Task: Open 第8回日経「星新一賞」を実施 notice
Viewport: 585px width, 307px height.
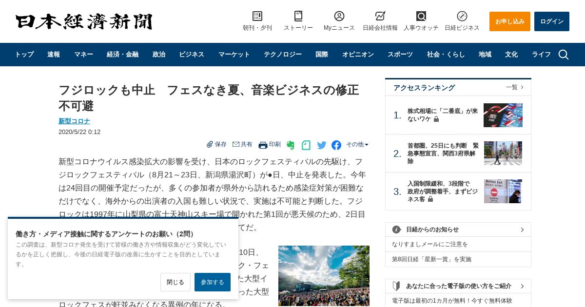Action: pos(431,259)
